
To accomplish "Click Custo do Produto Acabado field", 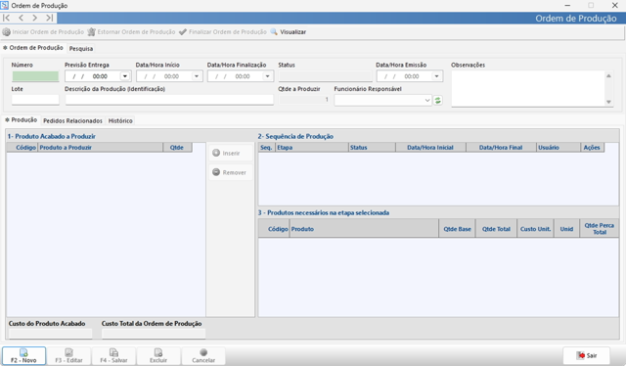I will click(50, 334).
